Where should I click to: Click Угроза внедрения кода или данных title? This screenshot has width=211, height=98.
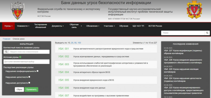click(x=89, y=88)
